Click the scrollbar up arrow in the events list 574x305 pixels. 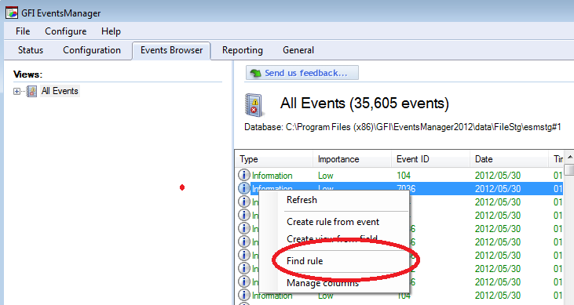coord(569,158)
